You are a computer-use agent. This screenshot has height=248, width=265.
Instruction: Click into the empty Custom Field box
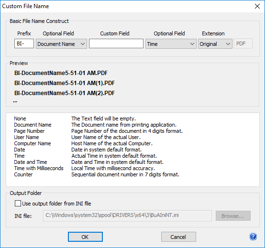click(x=116, y=44)
